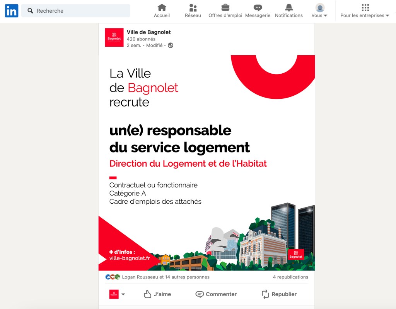Open Offres d'emploi briefcase icon
The height and width of the screenshot is (309, 396).
coord(225,8)
